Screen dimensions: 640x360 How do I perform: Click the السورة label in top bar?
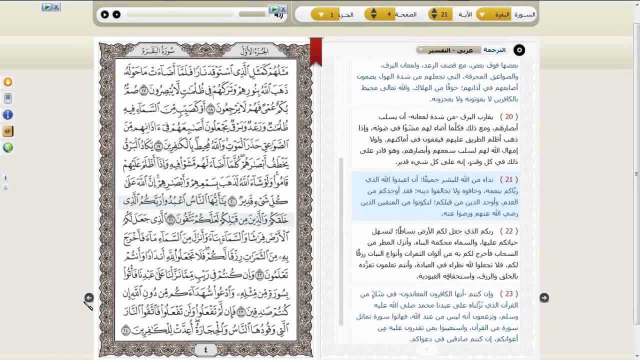[x=525, y=14]
